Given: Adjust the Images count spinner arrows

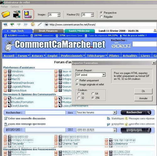Looking at the screenshot, I should click(59, 15).
